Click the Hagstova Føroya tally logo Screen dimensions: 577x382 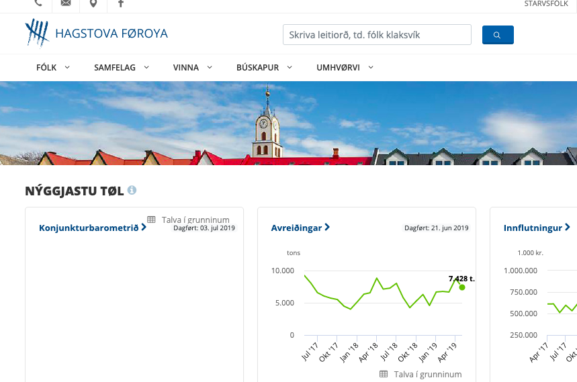[x=37, y=33]
